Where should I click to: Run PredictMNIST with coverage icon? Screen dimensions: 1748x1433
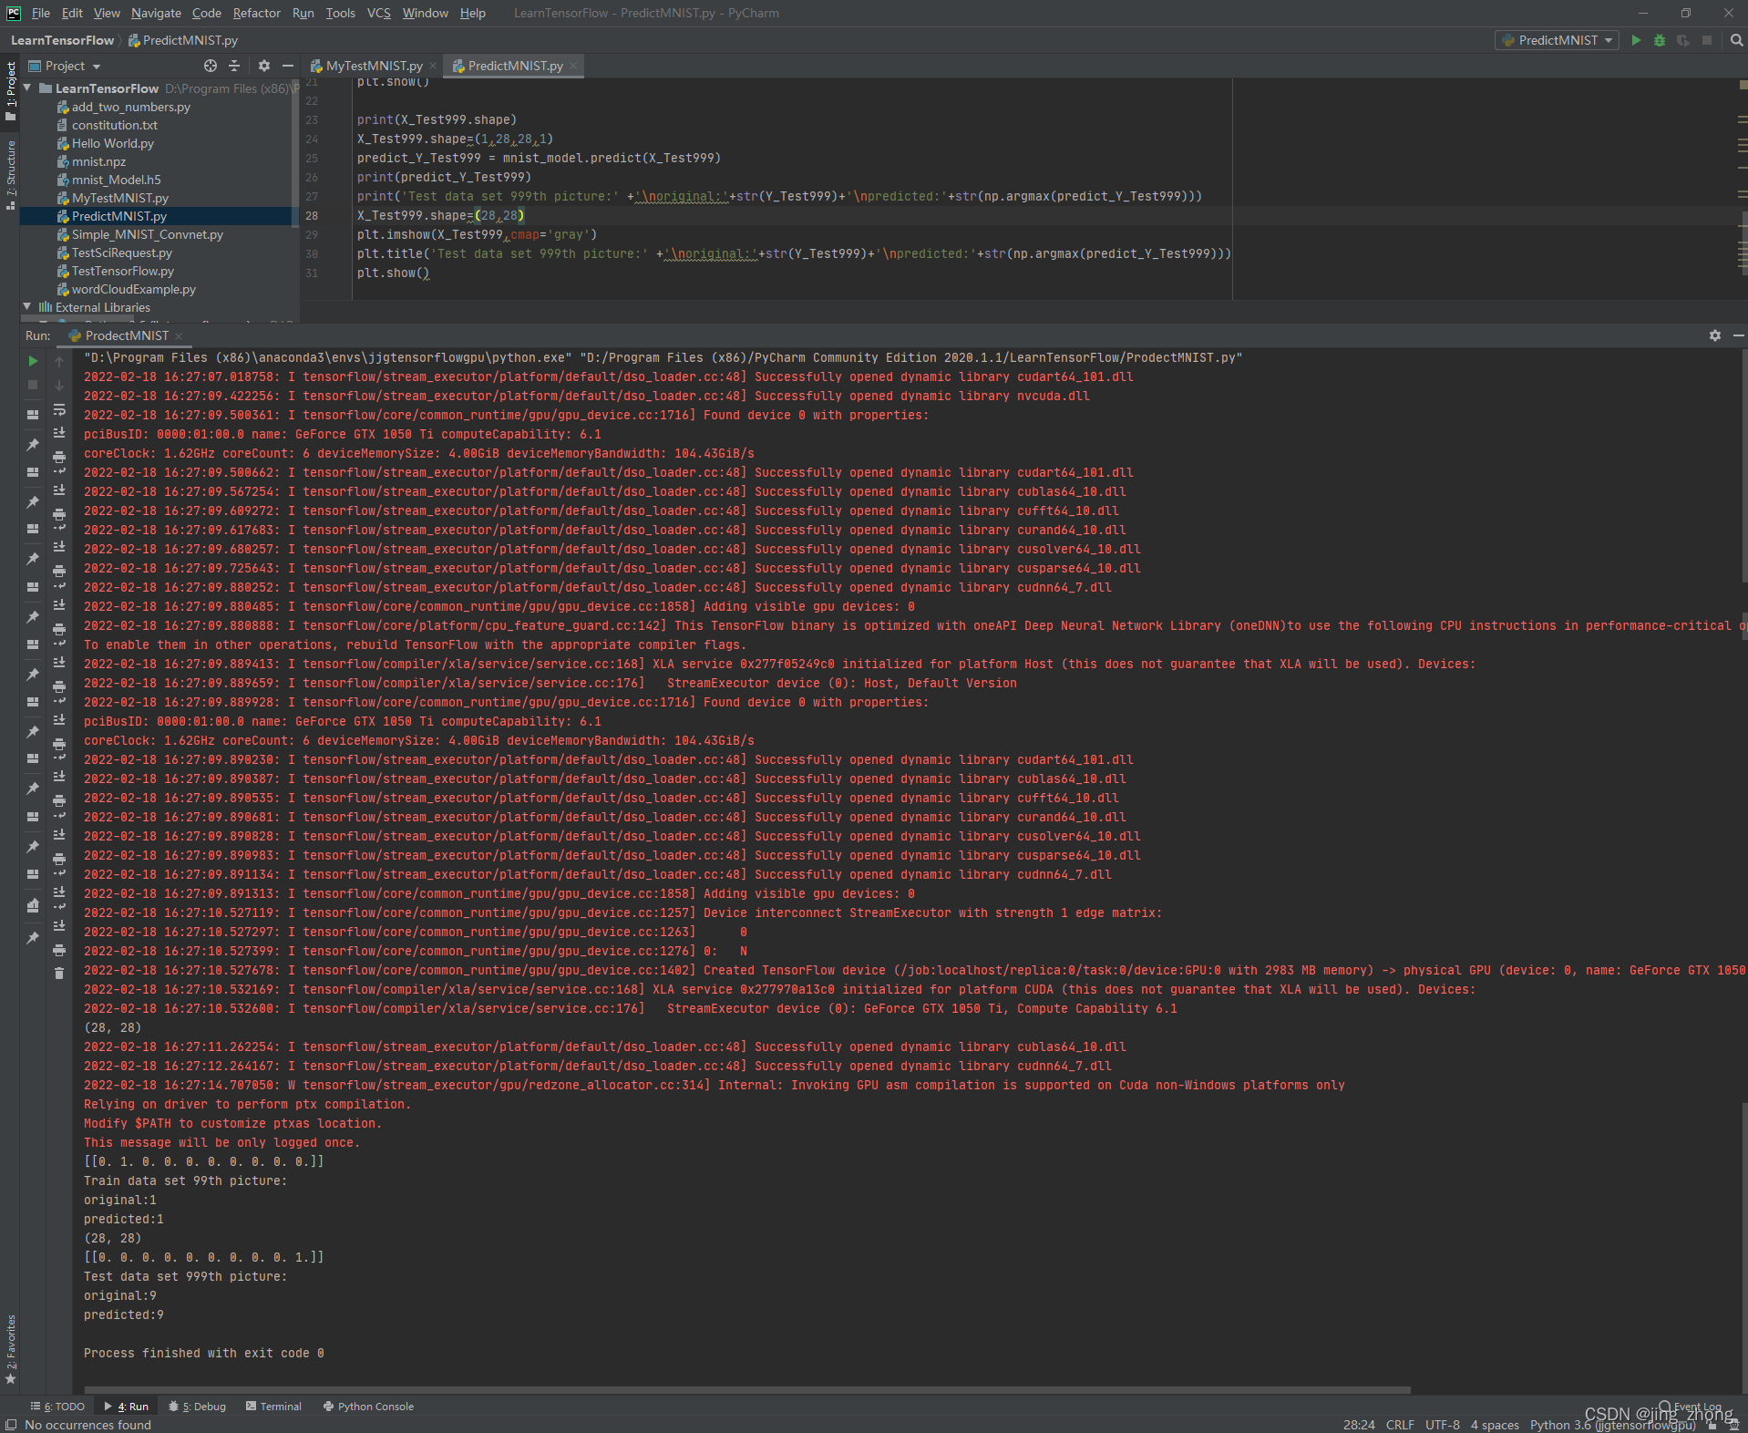1683,40
